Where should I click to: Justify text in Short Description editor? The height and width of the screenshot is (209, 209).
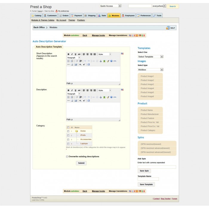point(95,54)
